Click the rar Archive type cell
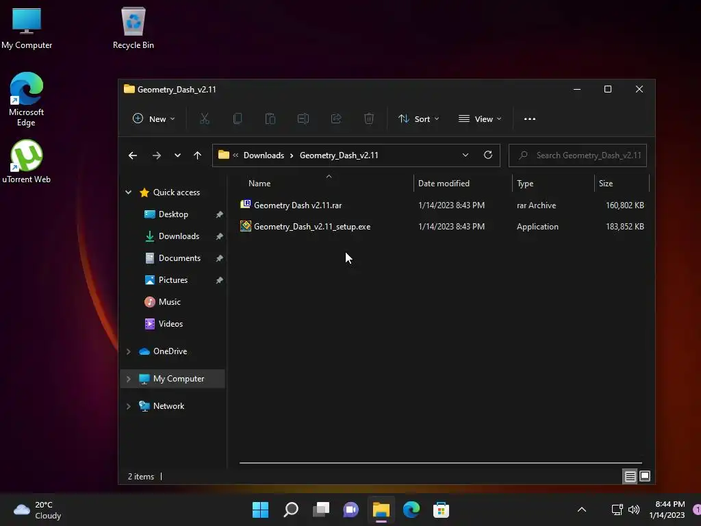Image resolution: width=701 pixels, height=526 pixels. 537,205
